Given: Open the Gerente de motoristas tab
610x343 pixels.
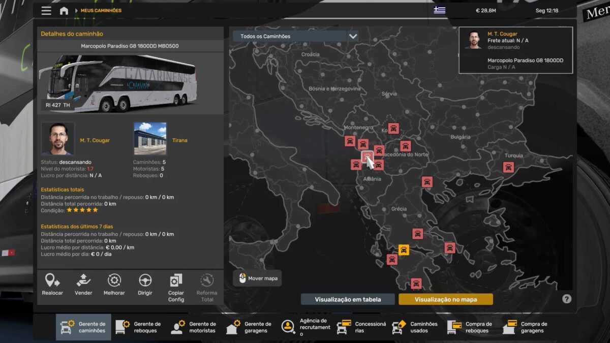Looking at the screenshot, I should (x=194, y=327).
